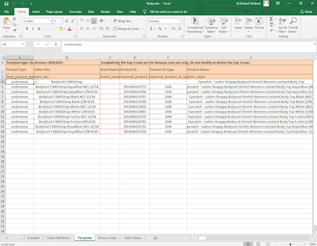Open the Calibri font name dropdown
317x246 pixels.
click(50, 21)
